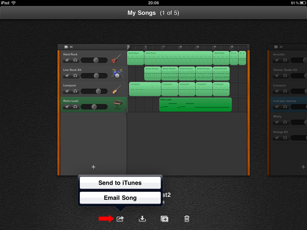Solo the first song's Liverpool track
Image resolution: width=307 pixels, height=230 pixels.
75,91
